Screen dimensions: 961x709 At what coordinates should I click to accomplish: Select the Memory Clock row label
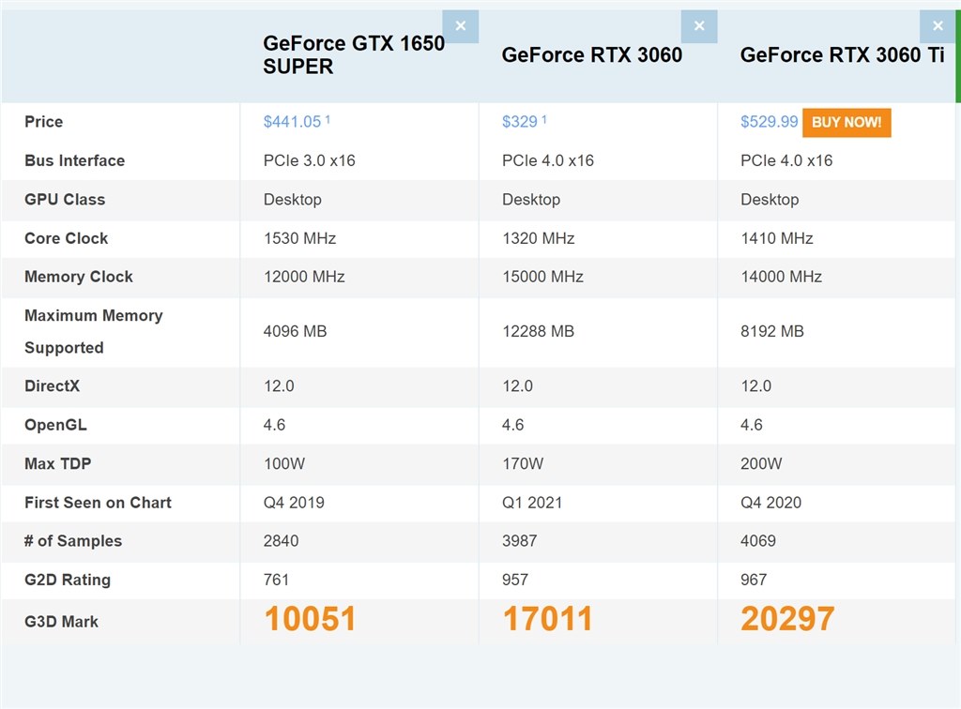coord(79,277)
